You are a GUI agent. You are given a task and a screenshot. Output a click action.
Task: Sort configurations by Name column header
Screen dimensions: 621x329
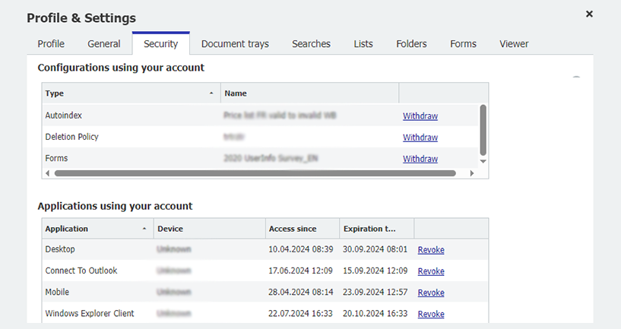coord(309,93)
